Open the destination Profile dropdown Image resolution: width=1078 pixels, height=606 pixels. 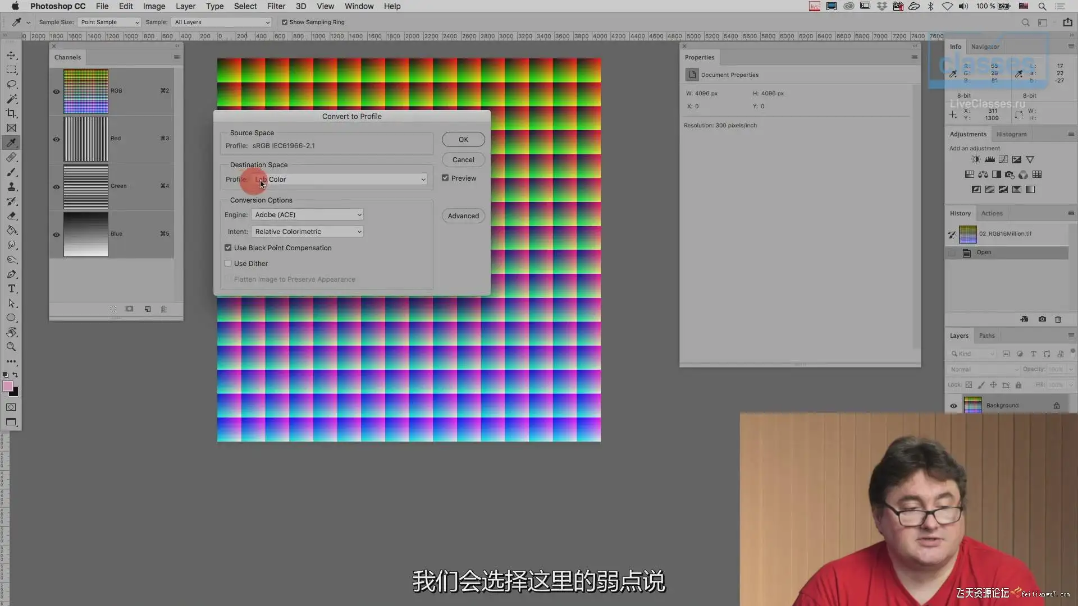coord(340,180)
